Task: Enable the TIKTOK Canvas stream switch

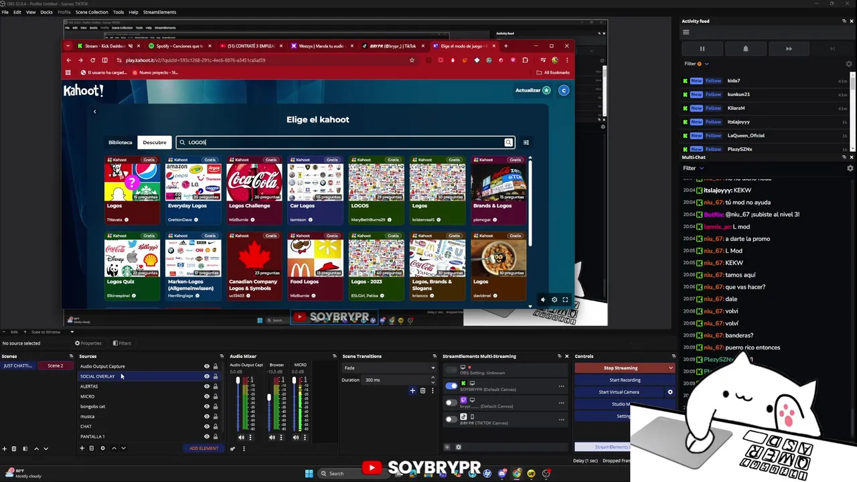Action: click(451, 419)
